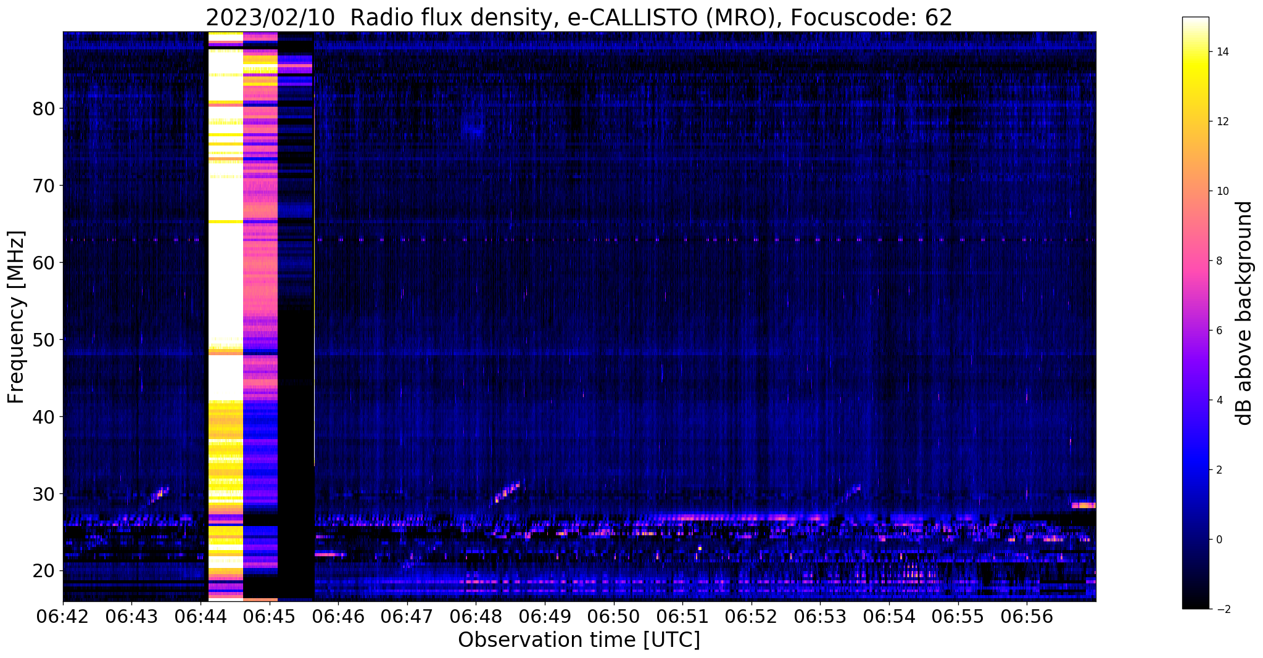Click the 06:56 time tick label
The width and height of the screenshot is (1263, 658).
click(x=1027, y=615)
